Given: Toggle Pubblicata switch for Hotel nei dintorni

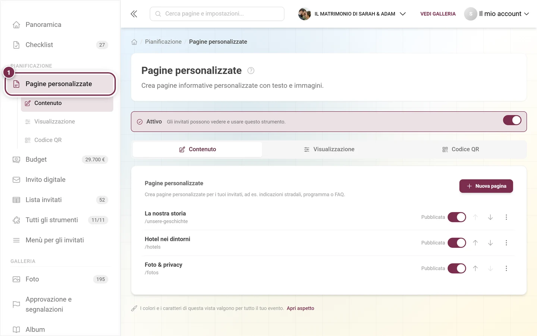Looking at the screenshot, I should [457, 243].
